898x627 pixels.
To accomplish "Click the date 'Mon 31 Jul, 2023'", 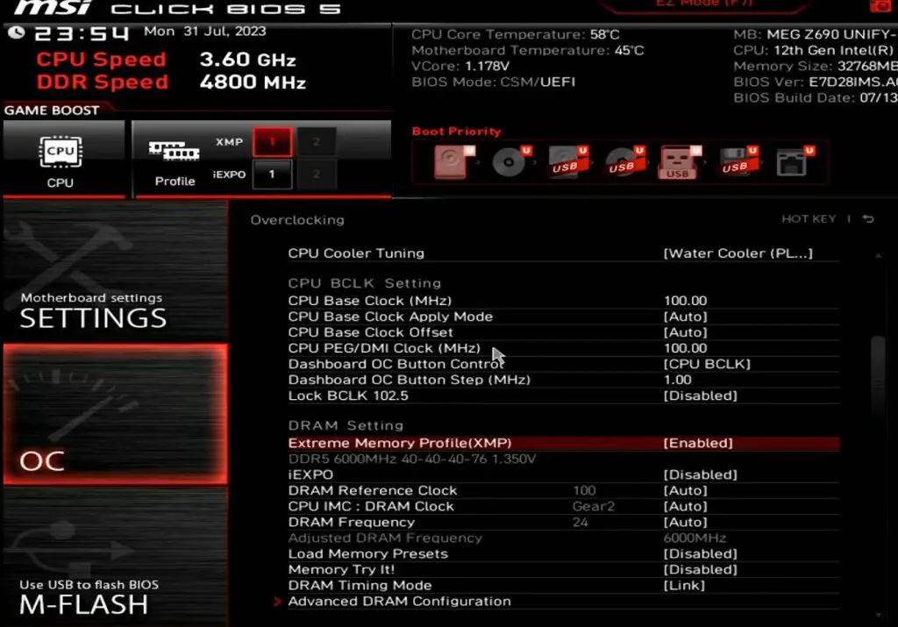I will [205, 31].
